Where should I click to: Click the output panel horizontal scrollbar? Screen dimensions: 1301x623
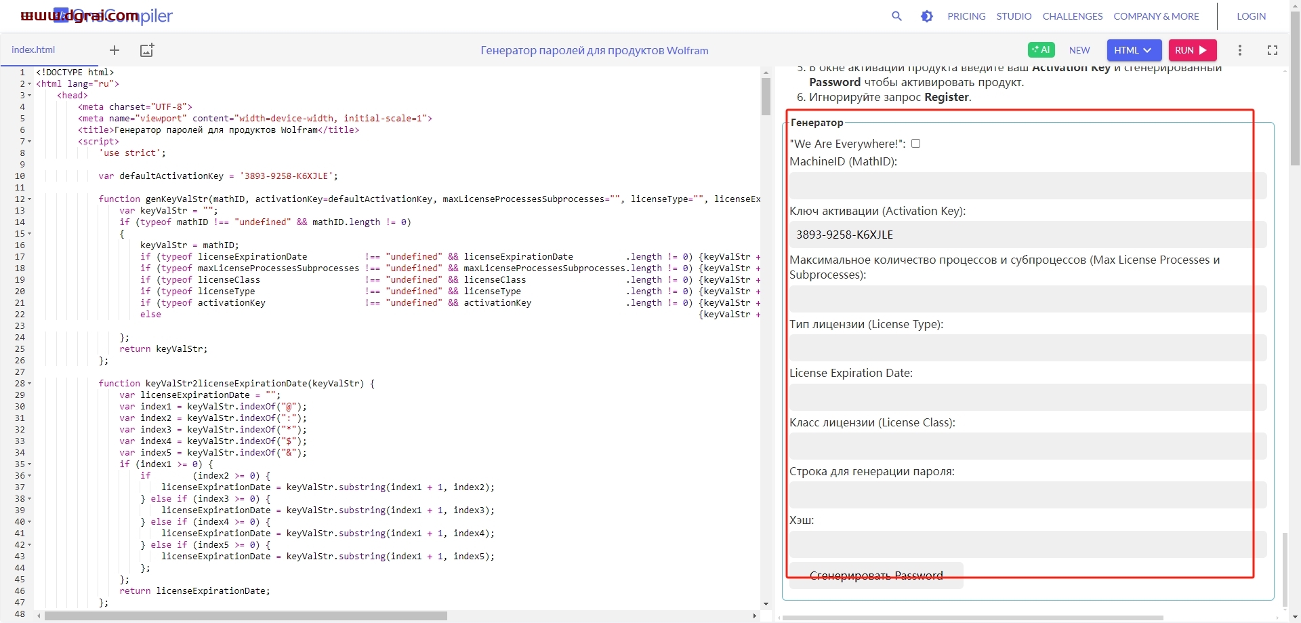click(x=973, y=618)
